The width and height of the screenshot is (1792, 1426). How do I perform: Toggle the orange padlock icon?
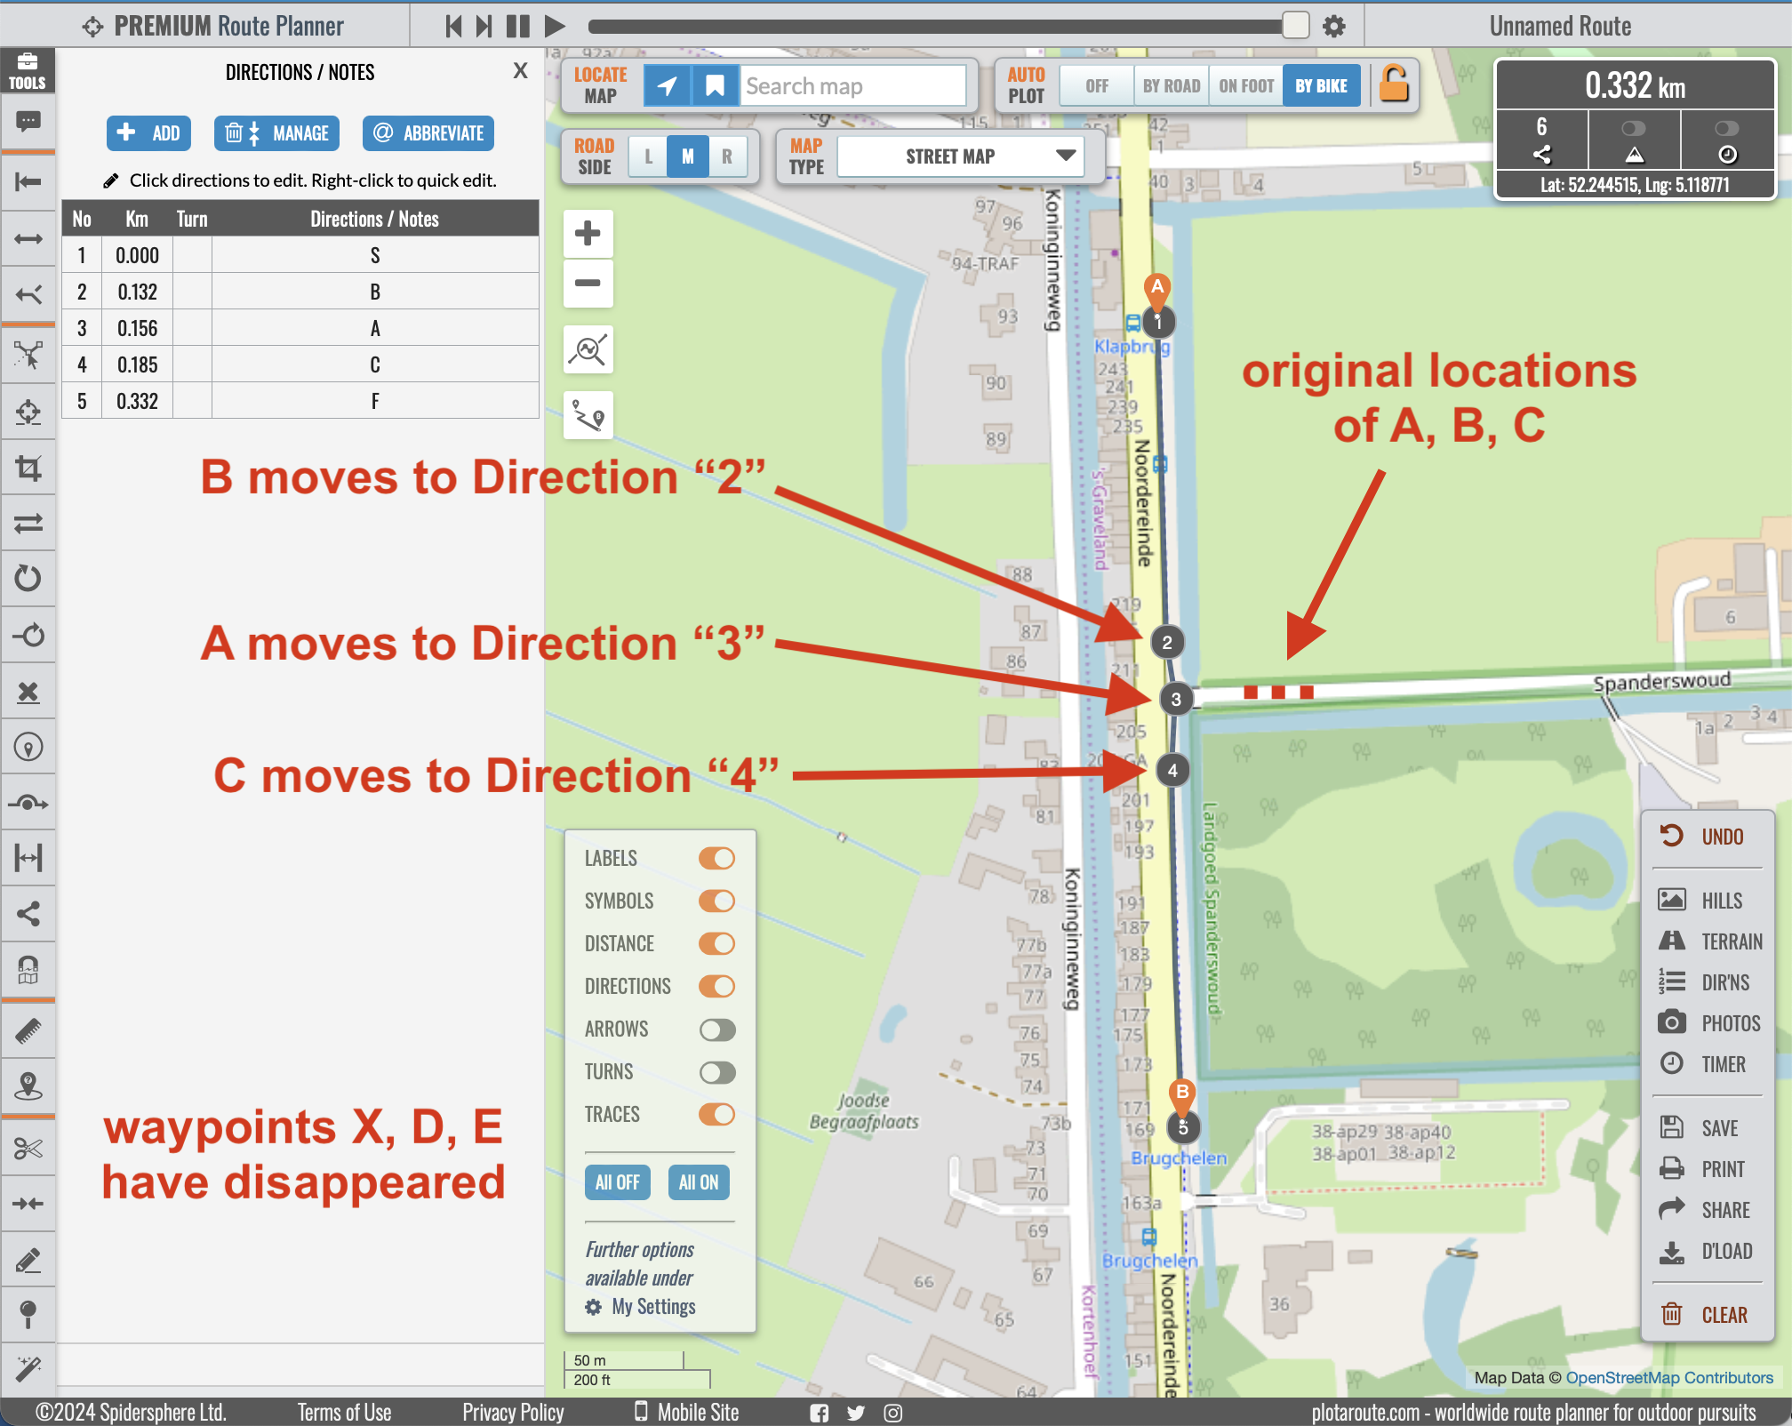tap(1393, 84)
